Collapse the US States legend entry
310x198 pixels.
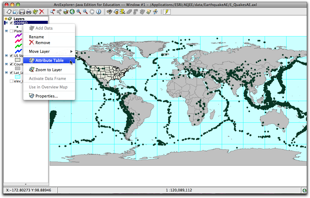6,56
